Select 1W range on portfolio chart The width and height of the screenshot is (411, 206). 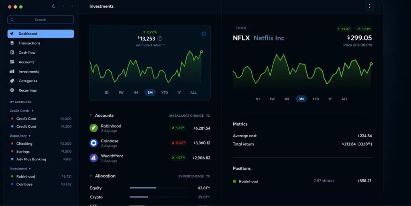[x=121, y=92]
